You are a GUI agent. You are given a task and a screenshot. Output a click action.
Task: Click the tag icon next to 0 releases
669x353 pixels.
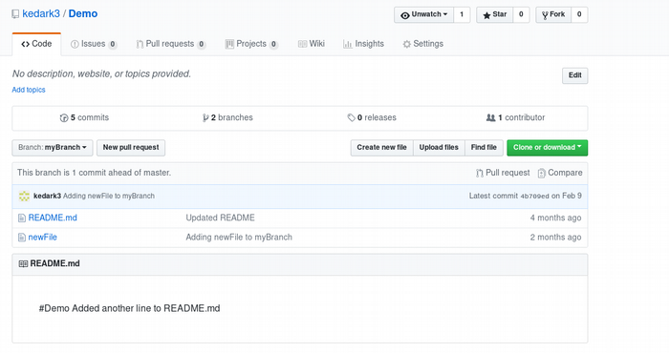click(x=351, y=118)
